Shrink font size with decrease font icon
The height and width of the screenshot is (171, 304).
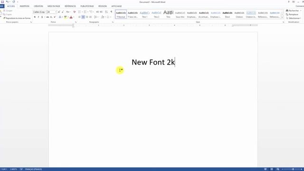coord(63,12)
